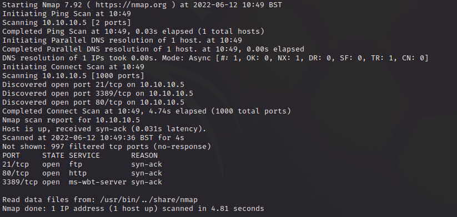The image size is (457, 217).
Task: Click the "Scanning 10.10.10.5 [2 ports]" line
Action: pos(67,23)
